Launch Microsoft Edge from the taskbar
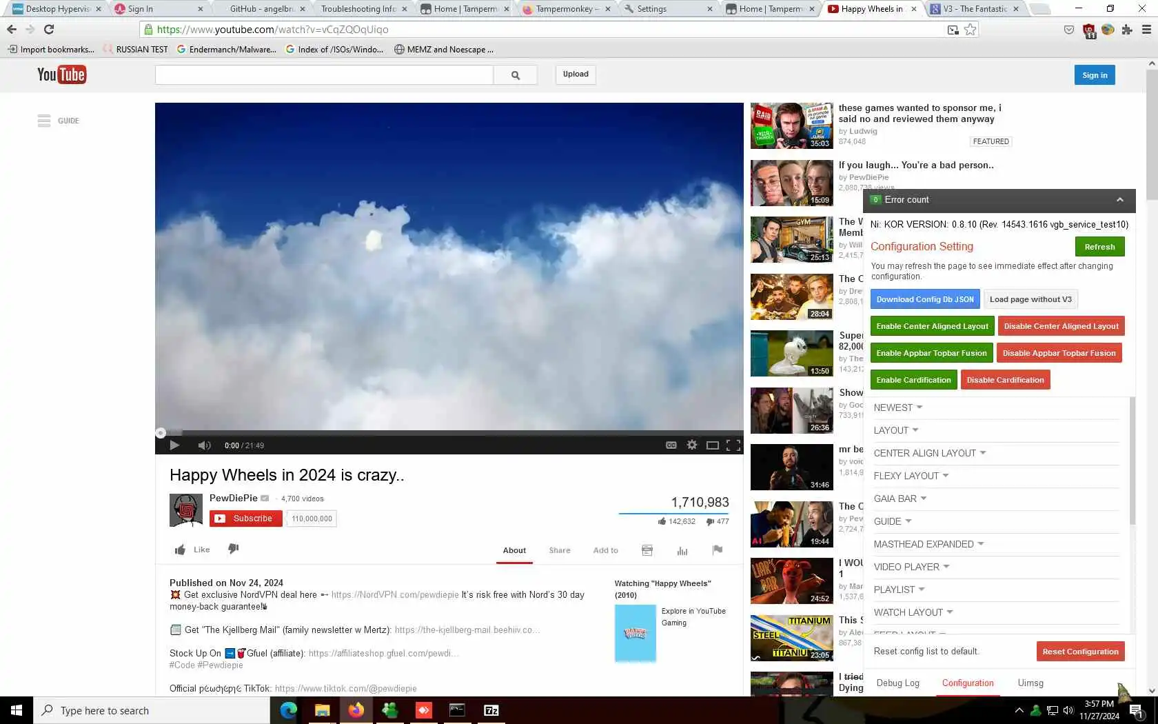Image resolution: width=1158 pixels, height=724 pixels. [288, 710]
